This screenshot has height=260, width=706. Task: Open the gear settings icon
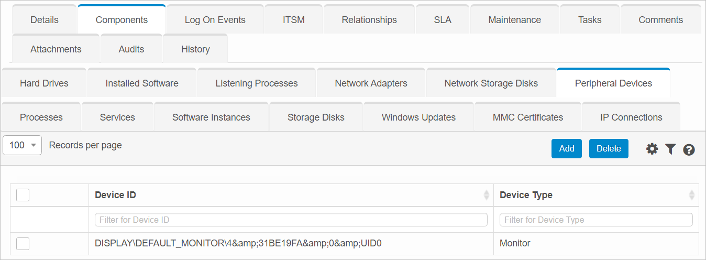tap(652, 149)
